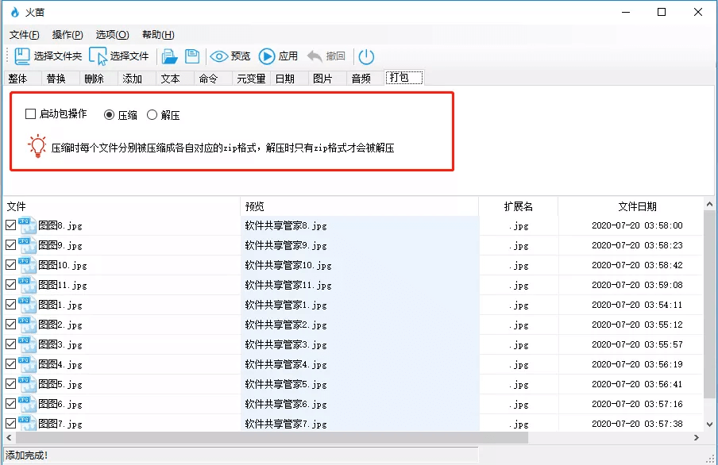Viewport: 718px width, 465px height.
Task: Click the horizontal scrollbar right arrow
Action: click(x=697, y=437)
